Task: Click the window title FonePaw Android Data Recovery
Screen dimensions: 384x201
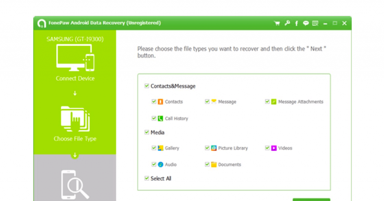Action: point(105,23)
